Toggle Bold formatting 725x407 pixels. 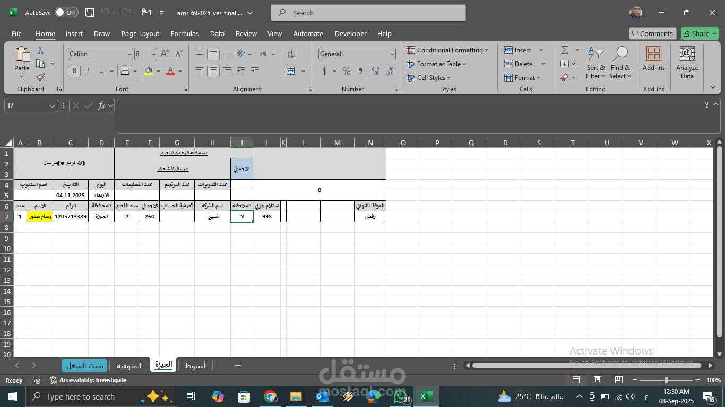(74, 70)
